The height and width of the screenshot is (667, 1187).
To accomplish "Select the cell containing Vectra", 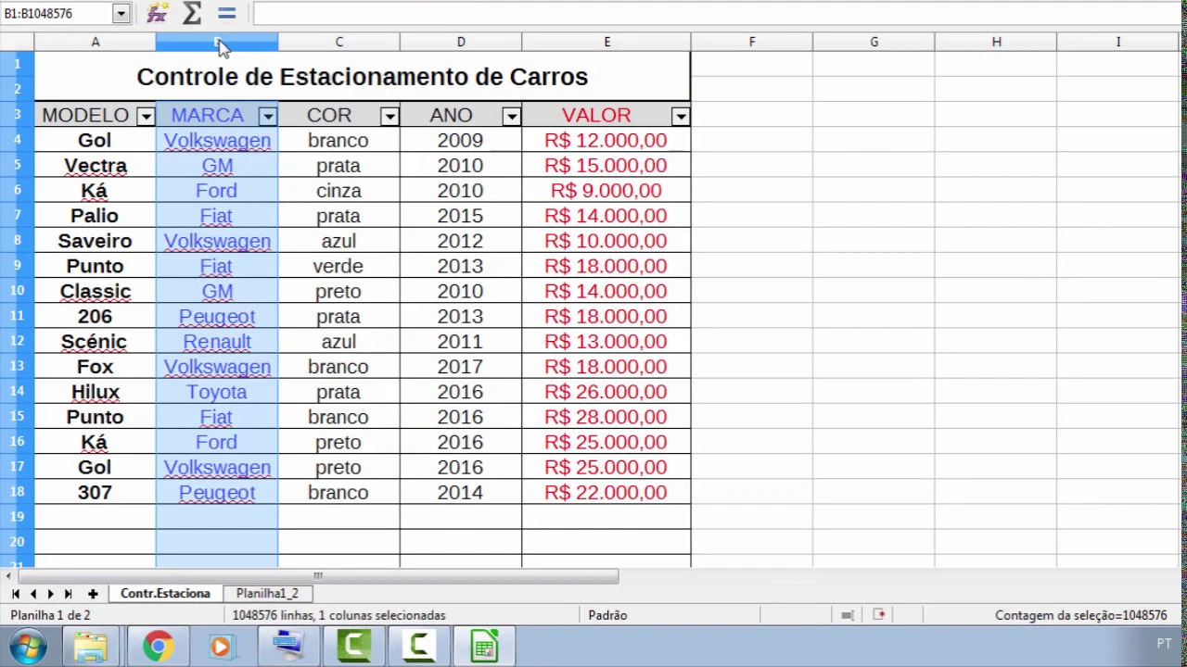I will click(95, 165).
